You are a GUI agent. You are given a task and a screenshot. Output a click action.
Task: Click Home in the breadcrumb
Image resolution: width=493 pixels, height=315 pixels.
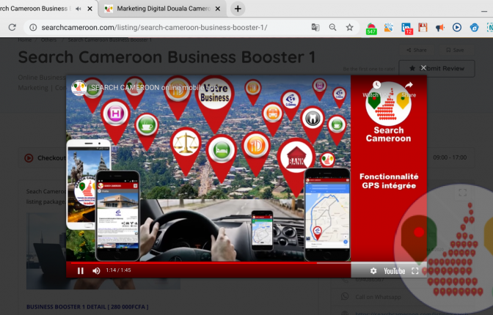point(24,40)
